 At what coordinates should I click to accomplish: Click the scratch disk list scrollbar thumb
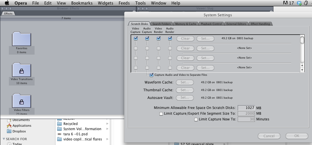(x=302, y=40)
